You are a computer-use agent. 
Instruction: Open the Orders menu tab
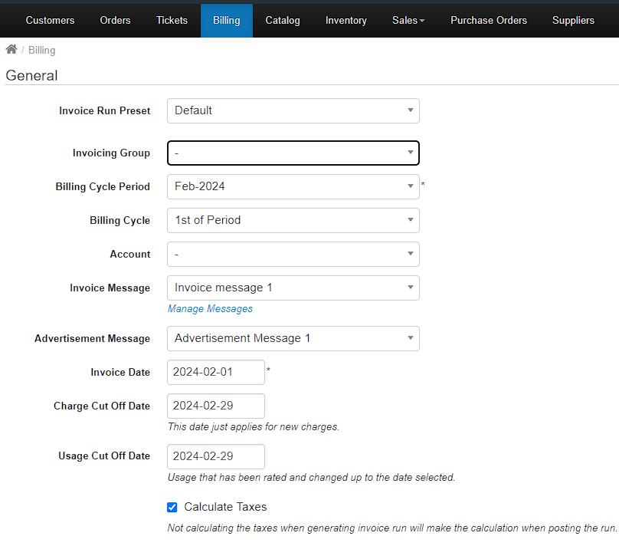pos(115,21)
